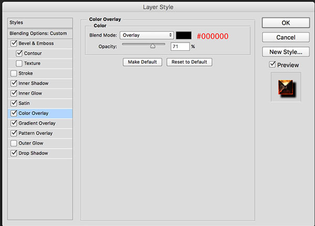Uncheck the Bevel & Emboss checkbox

coord(14,43)
